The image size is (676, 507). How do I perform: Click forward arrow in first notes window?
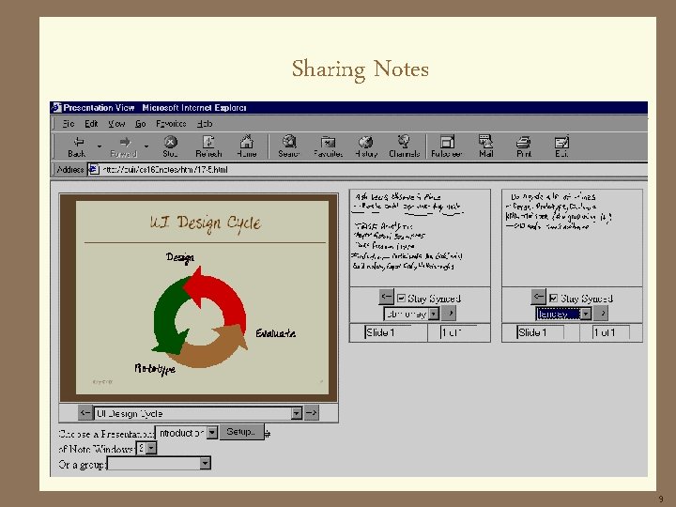point(450,313)
